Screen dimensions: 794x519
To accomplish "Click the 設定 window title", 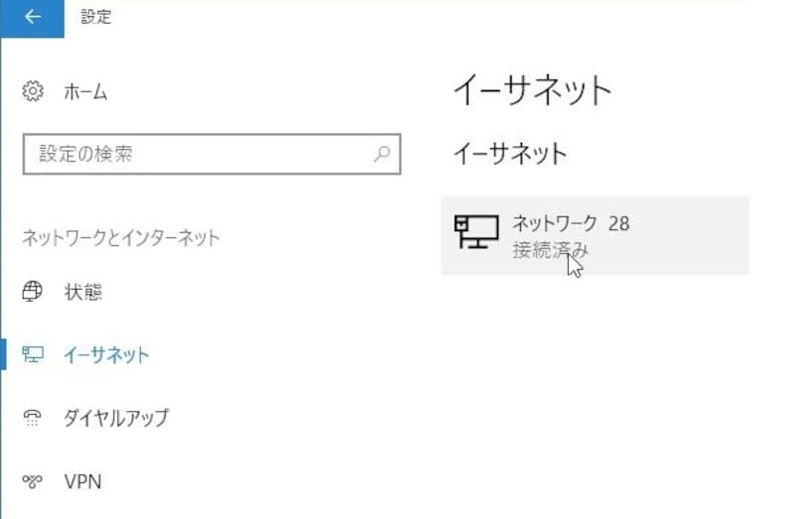I will click(95, 18).
